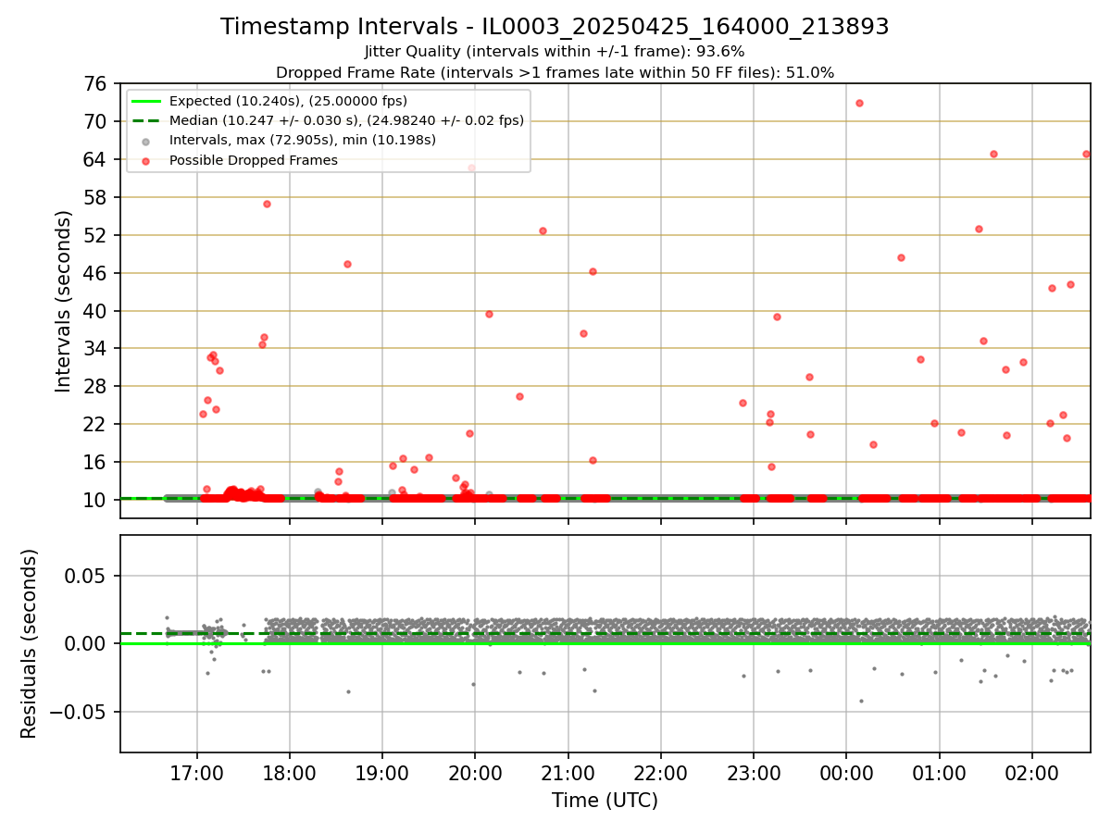Click the 00:00 x-axis tick label
The width and height of the screenshot is (1111, 833).
click(846, 773)
